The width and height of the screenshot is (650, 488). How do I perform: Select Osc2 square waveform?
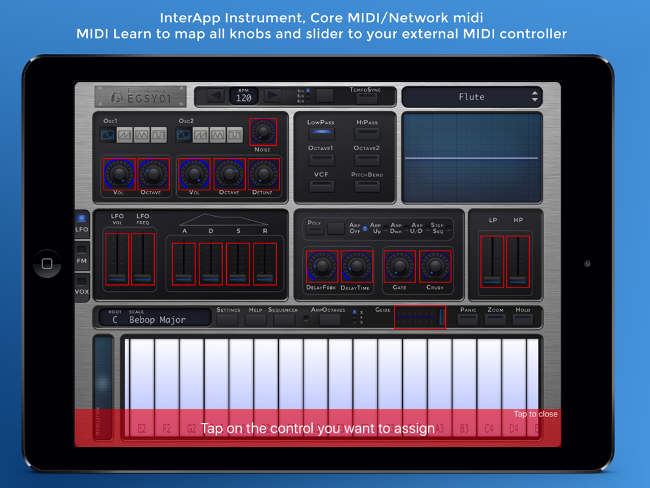click(235, 135)
